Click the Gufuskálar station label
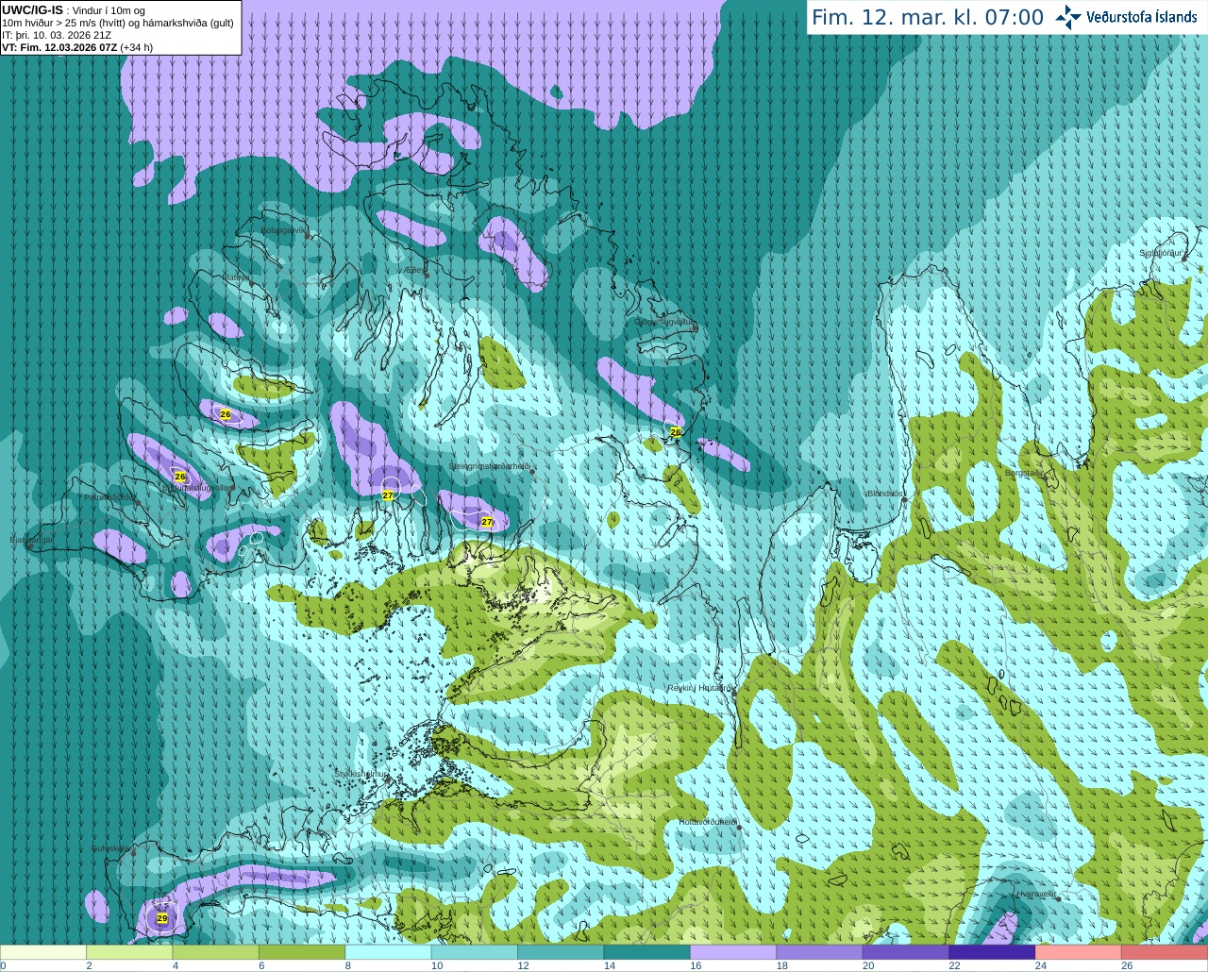 pyautogui.click(x=111, y=848)
